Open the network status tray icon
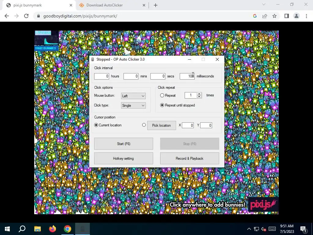 [x=256, y=229]
